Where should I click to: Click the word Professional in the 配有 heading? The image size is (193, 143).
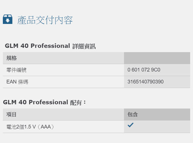[48, 102]
